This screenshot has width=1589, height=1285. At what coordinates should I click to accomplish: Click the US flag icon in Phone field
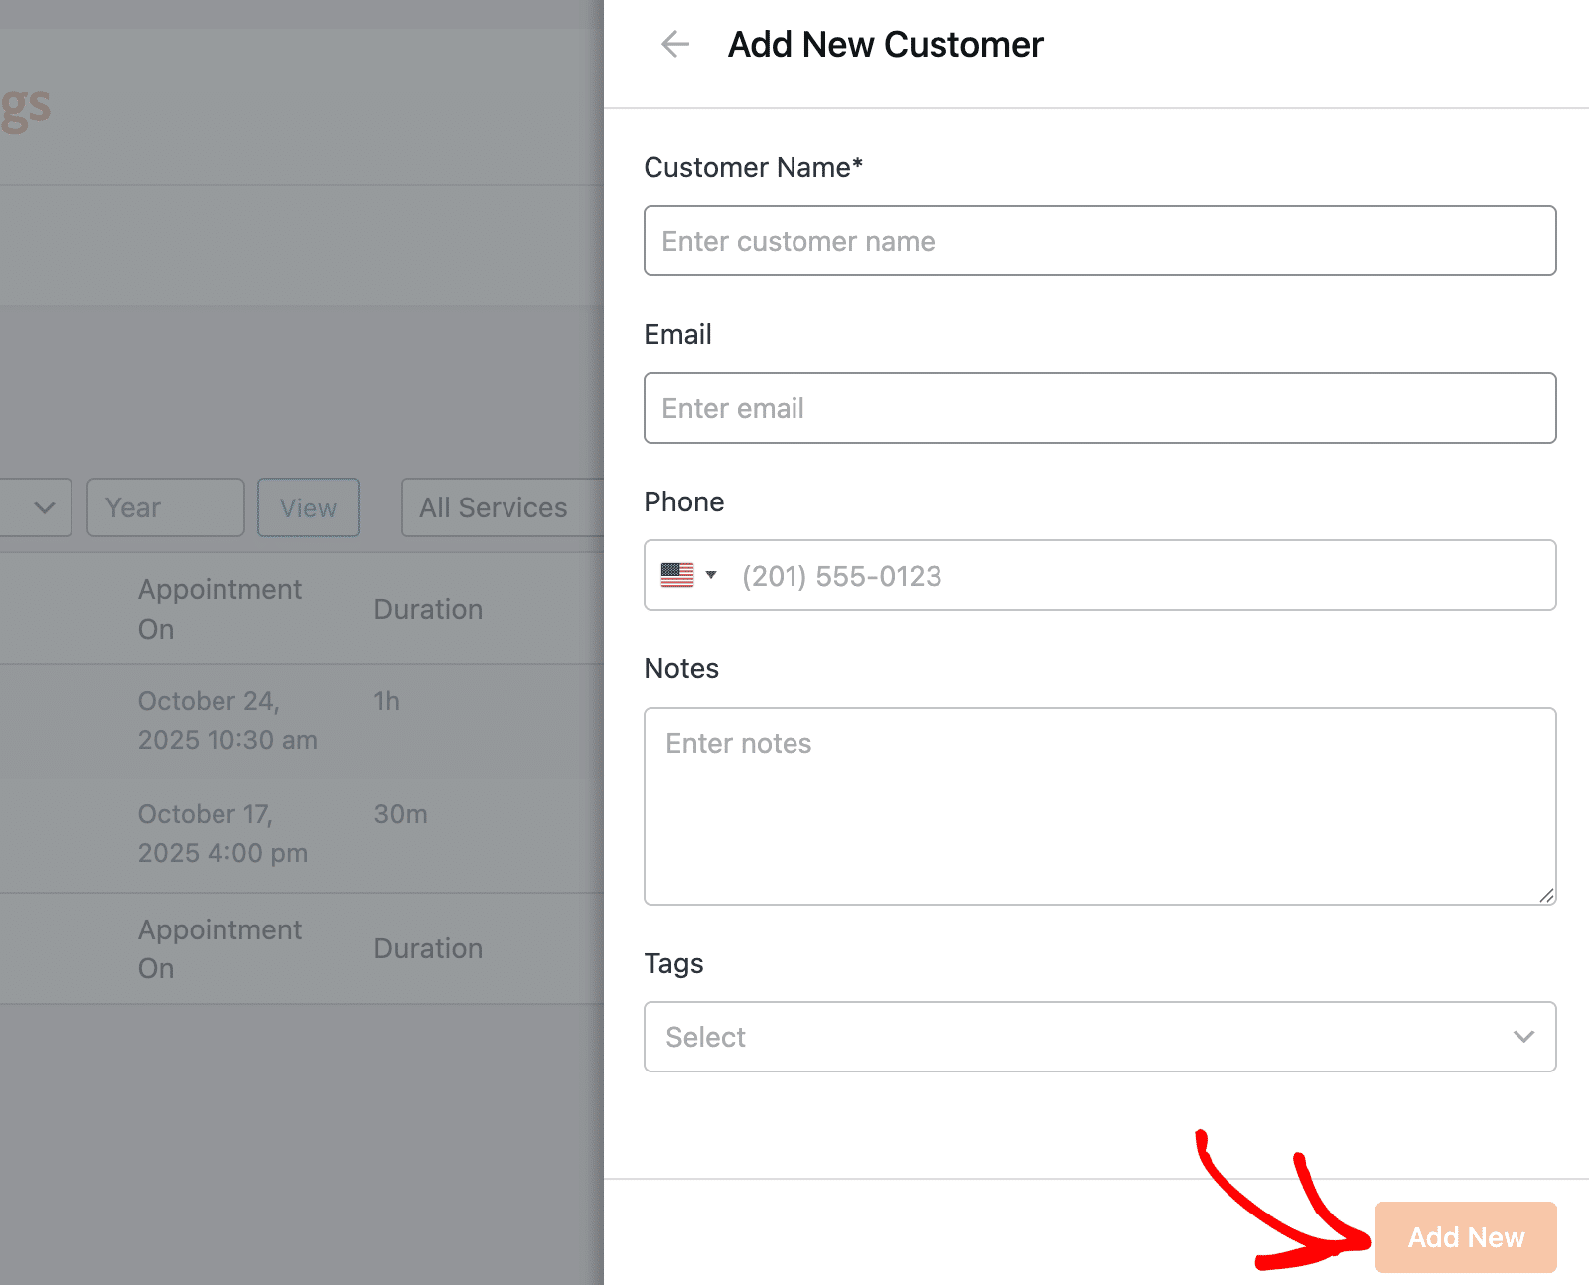click(x=677, y=575)
